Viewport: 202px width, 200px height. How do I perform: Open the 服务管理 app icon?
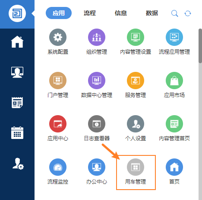(x=136, y=81)
